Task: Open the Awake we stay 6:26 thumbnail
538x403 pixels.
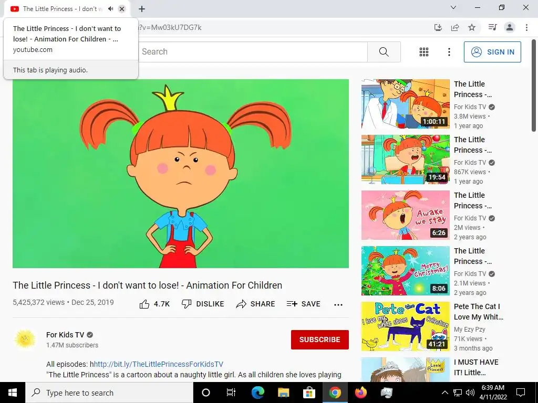Action: [x=405, y=215]
